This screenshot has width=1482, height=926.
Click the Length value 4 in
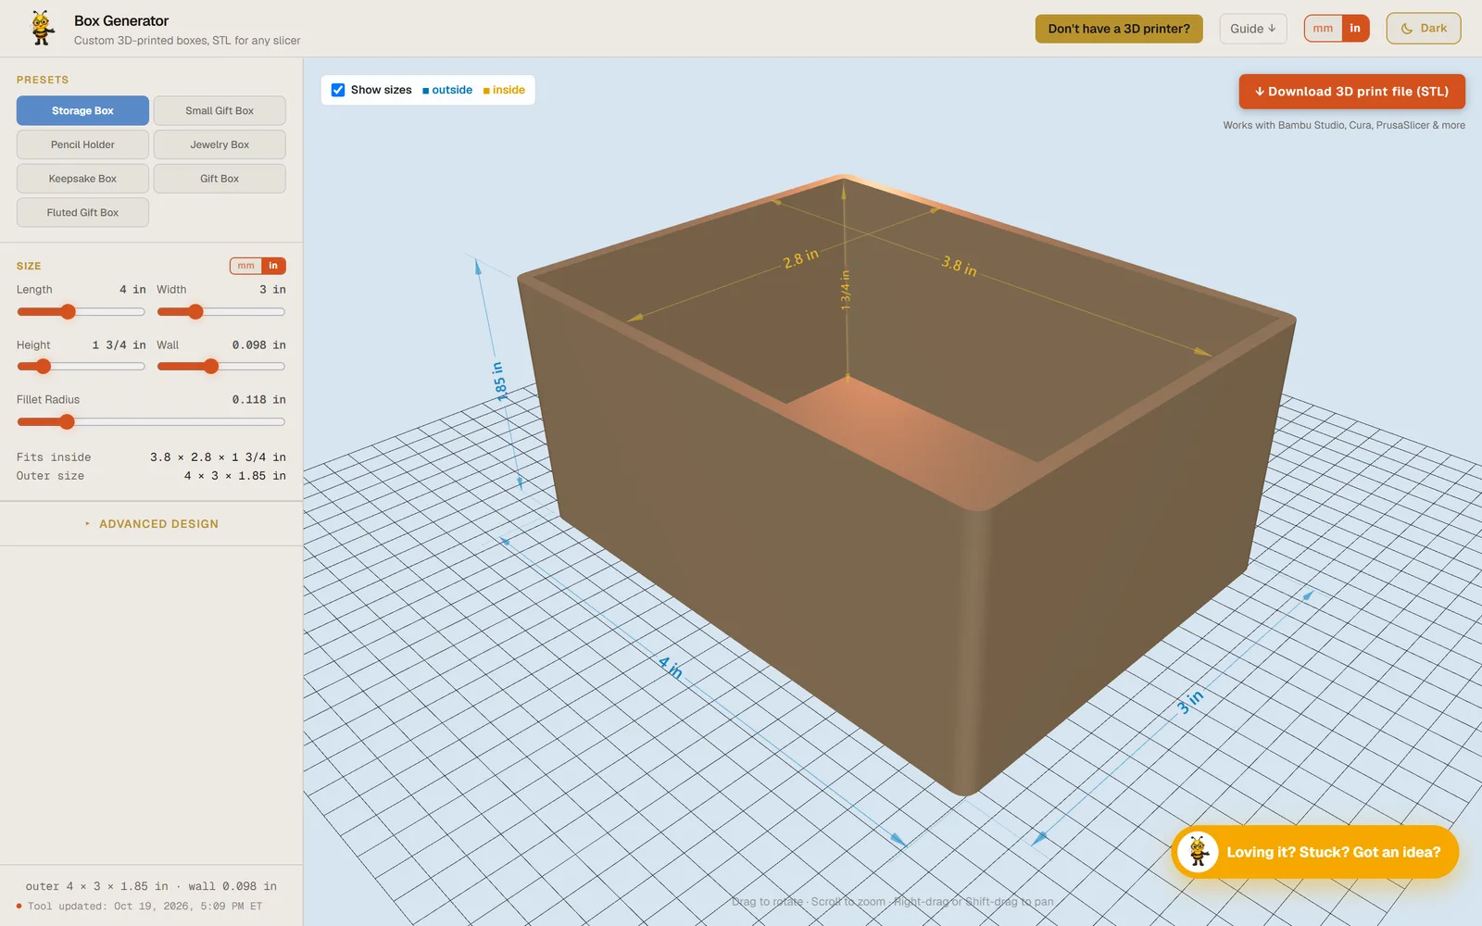[x=132, y=290]
